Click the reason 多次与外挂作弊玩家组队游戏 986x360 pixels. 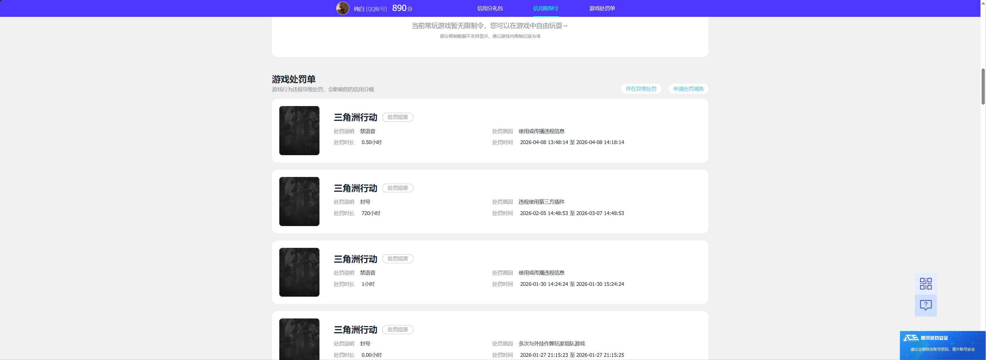coord(552,343)
